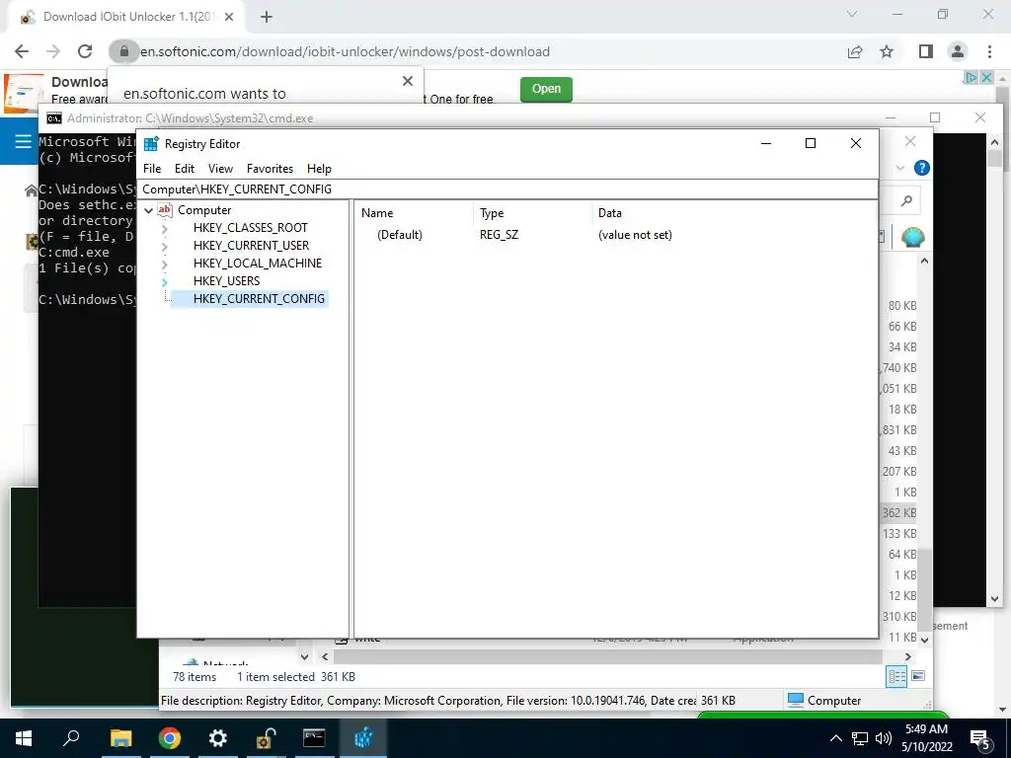Select HKEY_LOCAL_MACHINE in the tree

tap(258, 263)
